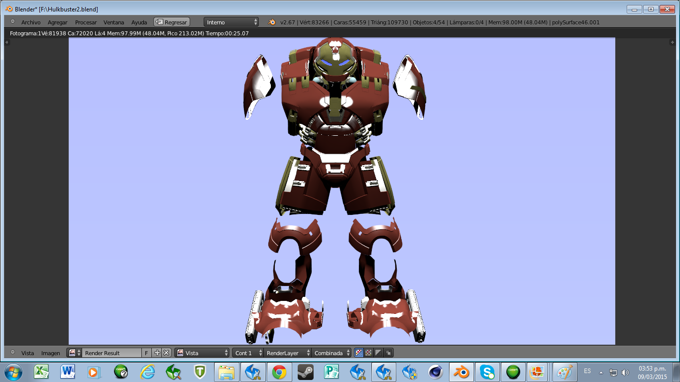Viewport: 680px width, 382px height.
Task: Open the Ventana menu
Action: tap(114, 22)
